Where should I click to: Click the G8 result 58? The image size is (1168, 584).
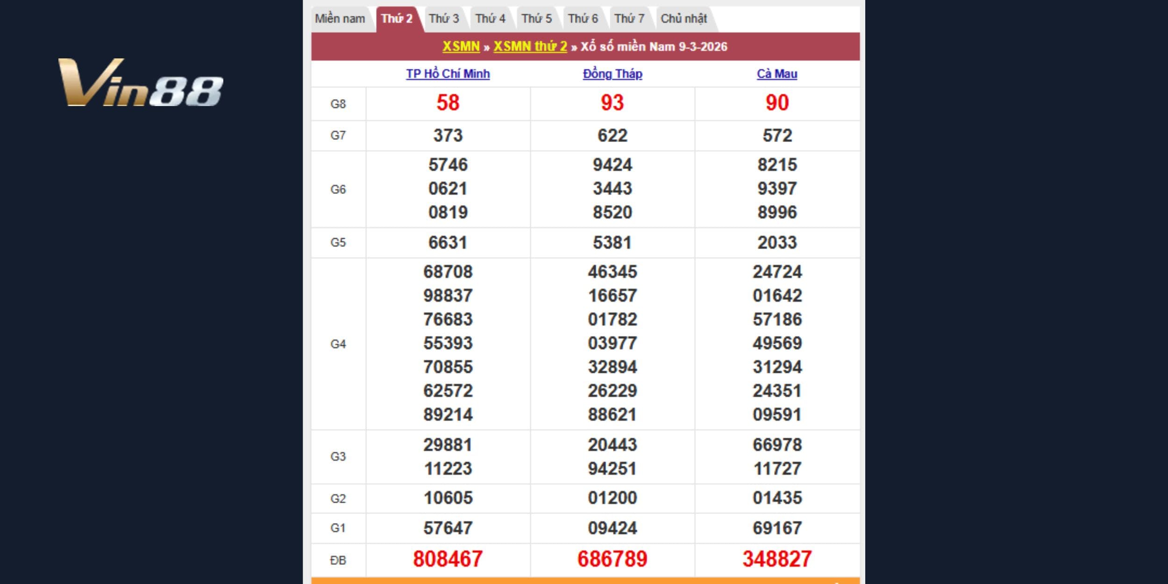pyautogui.click(x=448, y=103)
